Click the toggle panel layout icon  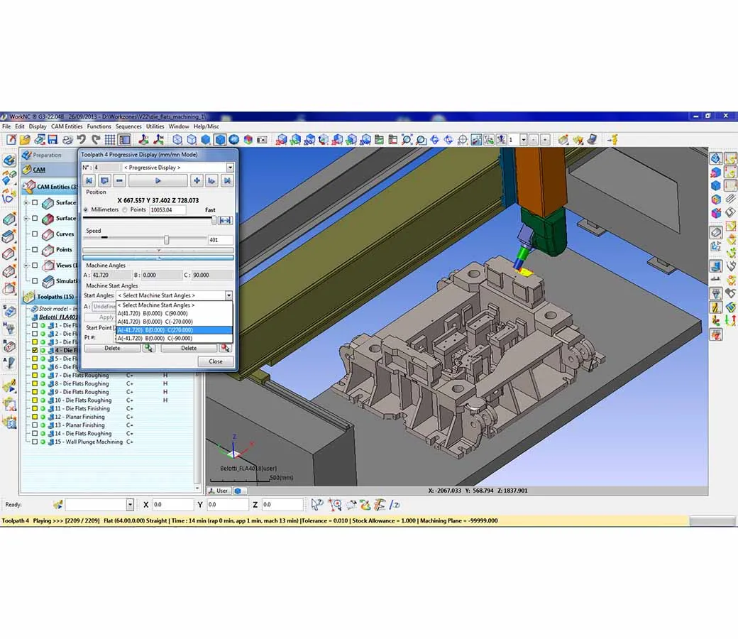[124, 139]
